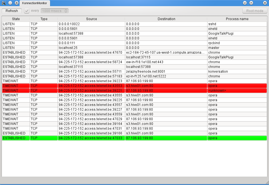The image size is (269, 185).
Task: Close the KonnectionMonitor window
Action: pyautogui.click(x=265, y=3)
